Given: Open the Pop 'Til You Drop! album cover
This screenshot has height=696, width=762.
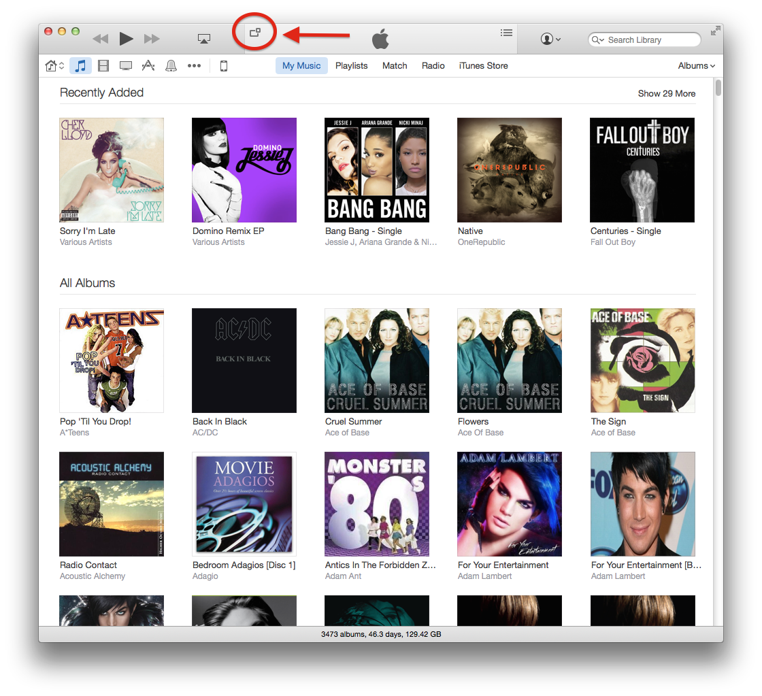Looking at the screenshot, I should point(112,361).
